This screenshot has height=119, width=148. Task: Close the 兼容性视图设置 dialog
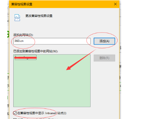[115, 4]
